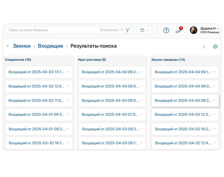Expand chevron on card 2025-04-02 12:0...
Viewport: 224px width, 177px height.
coord(68,86)
